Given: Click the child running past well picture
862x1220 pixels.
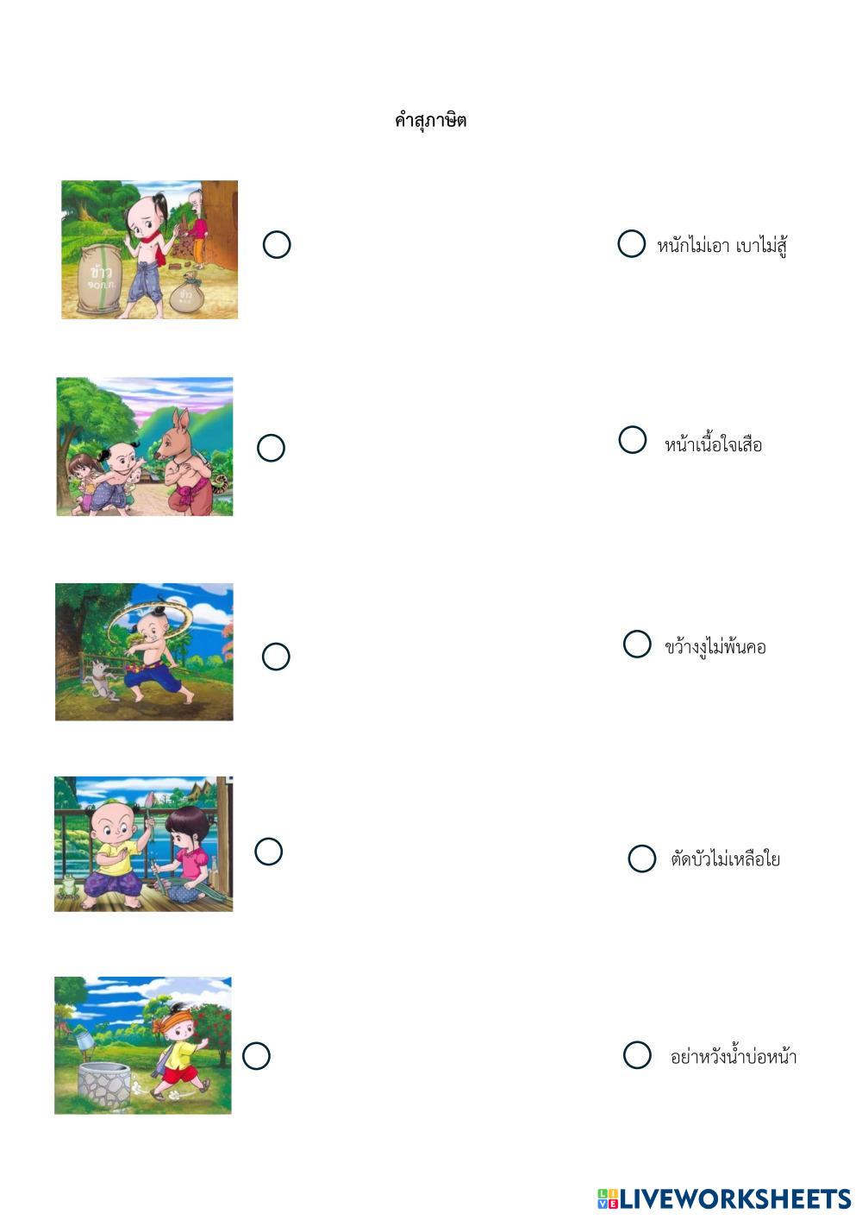Looking at the screenshot, I should (143, 1046).
